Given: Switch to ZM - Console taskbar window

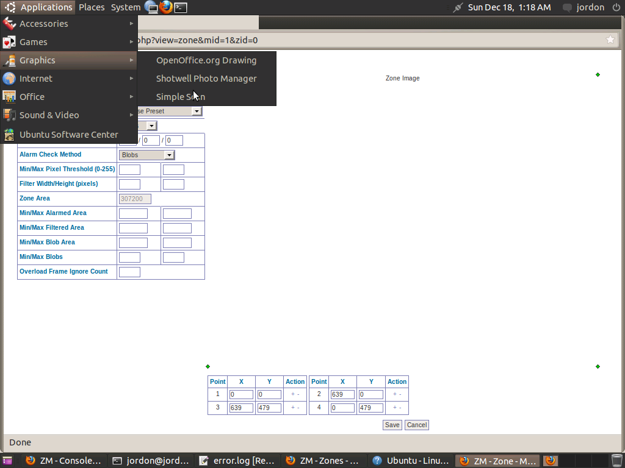Looking at the screenshot, I should coord(63,461).
